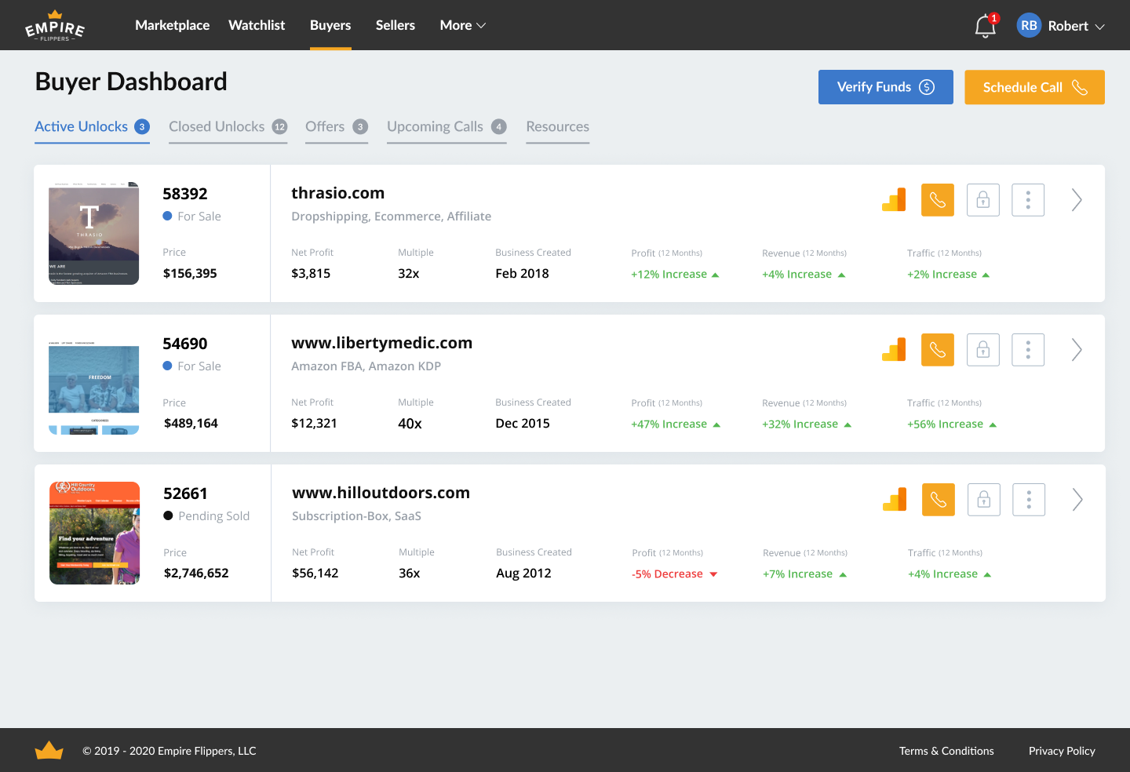1130x772 pixels.
Task: Click the -5% Decrease profit indicator
Action: click(675, 574)
